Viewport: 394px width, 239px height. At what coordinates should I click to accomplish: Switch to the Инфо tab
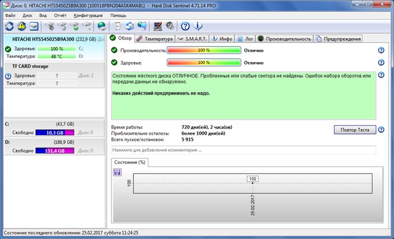[222, 39]
